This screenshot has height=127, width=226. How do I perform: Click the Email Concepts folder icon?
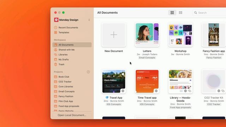click(x=56, y=91)
